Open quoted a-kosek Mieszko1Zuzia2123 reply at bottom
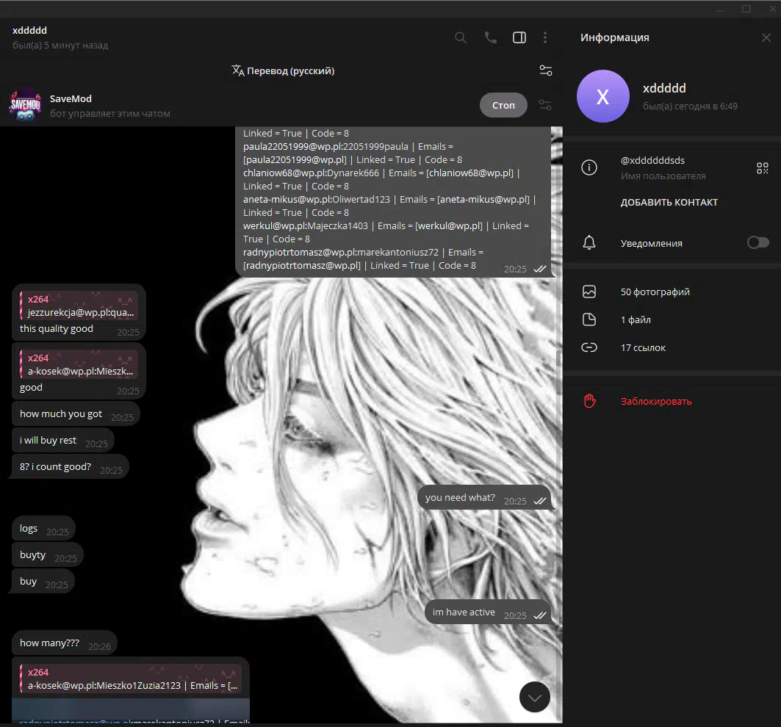Image resolution: width=781 pixels, height=727 pixels. point(131,679)
